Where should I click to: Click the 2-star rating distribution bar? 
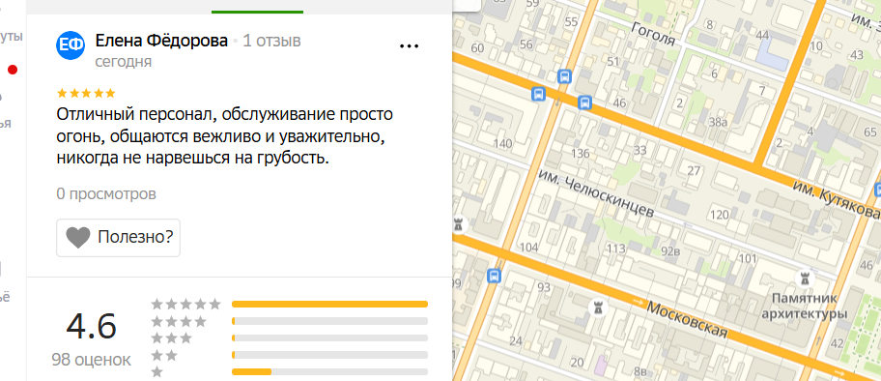point(329,355)
